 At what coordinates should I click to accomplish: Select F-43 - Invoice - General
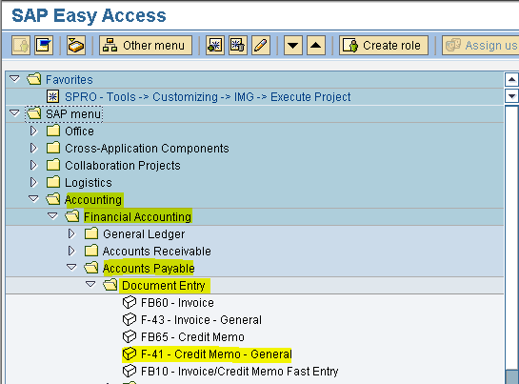click(x=201, y=320)
